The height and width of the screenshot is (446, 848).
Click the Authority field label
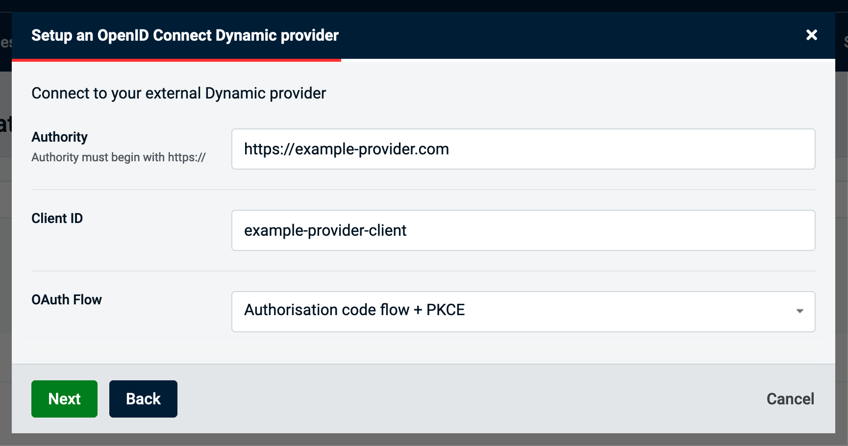(x=59, y=137)
